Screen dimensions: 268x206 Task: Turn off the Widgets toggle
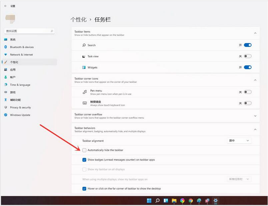(247, 67)
